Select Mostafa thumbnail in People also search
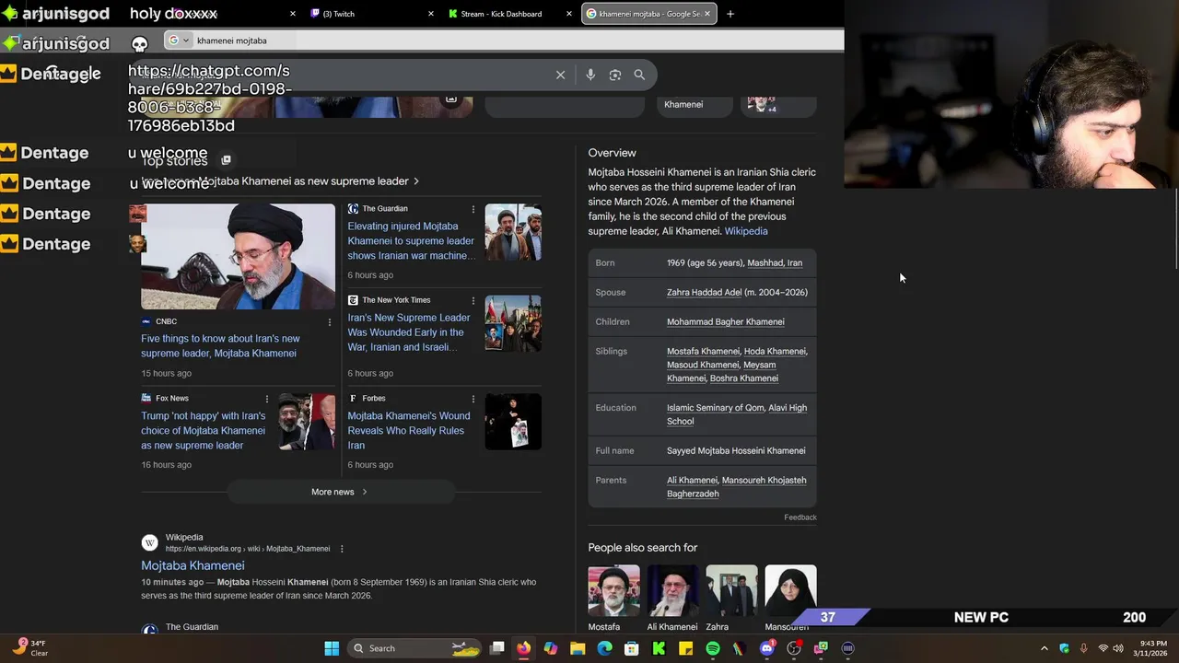The image size is (1179, 663). pyautogui.click(x=613, y=591)
